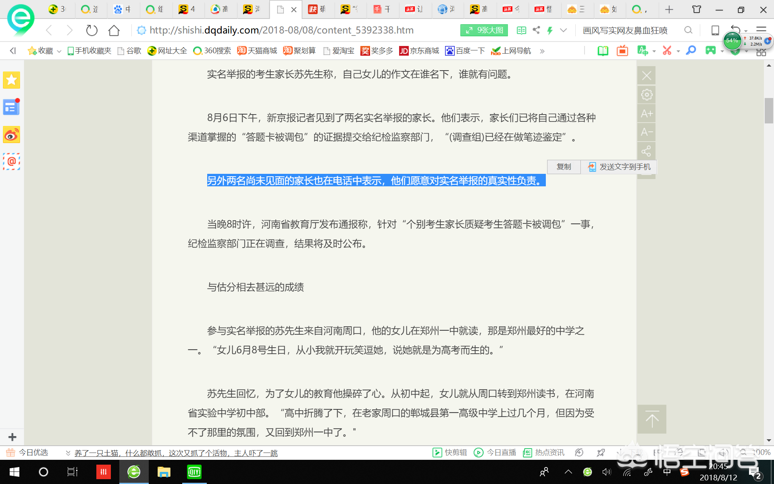Click the blue key password manager icon
The width and height of the screenshot is (774, 484).
point(691,50)
